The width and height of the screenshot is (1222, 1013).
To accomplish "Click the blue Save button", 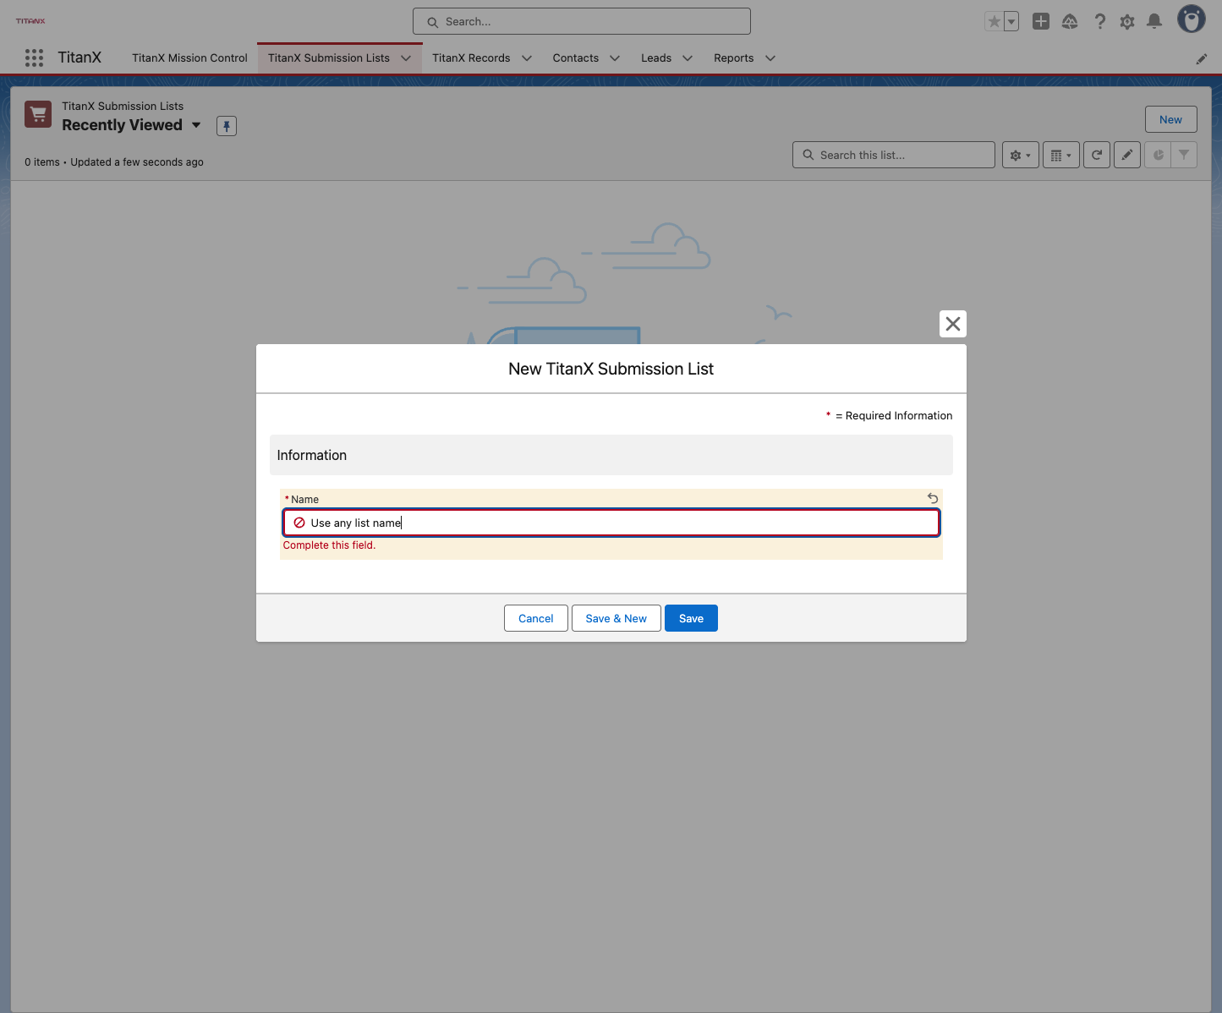I will (691, 618).
